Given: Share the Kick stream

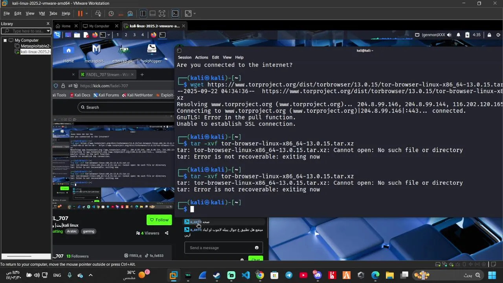Looking at the screenshot, I should [167, 233].
